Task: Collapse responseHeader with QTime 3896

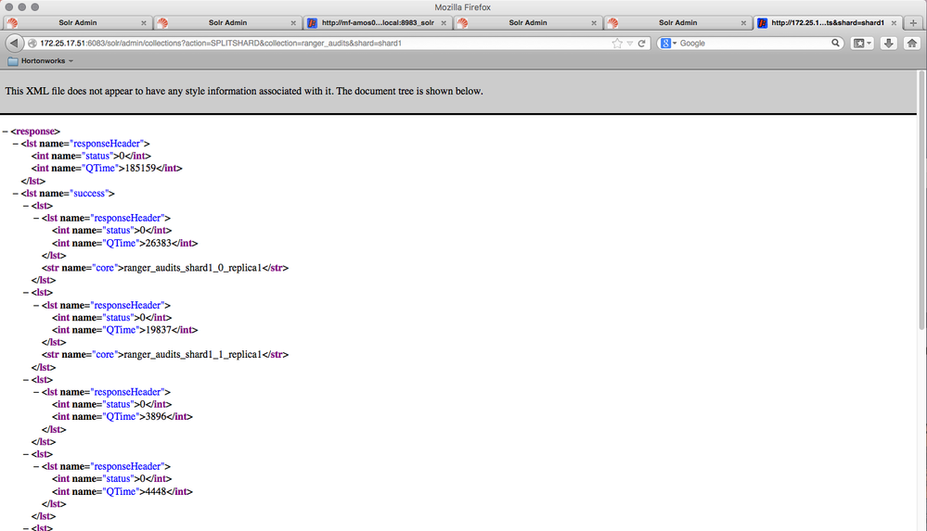Action: coord(36,392)
